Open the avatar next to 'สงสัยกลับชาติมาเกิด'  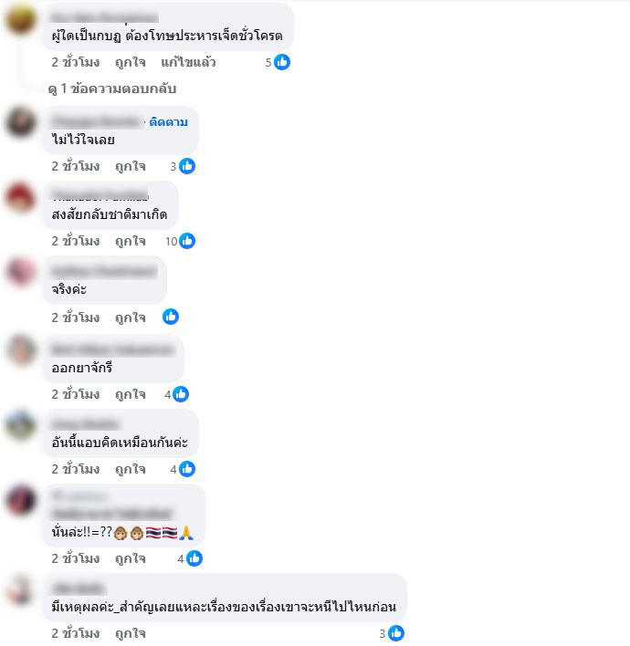(20, 197)
